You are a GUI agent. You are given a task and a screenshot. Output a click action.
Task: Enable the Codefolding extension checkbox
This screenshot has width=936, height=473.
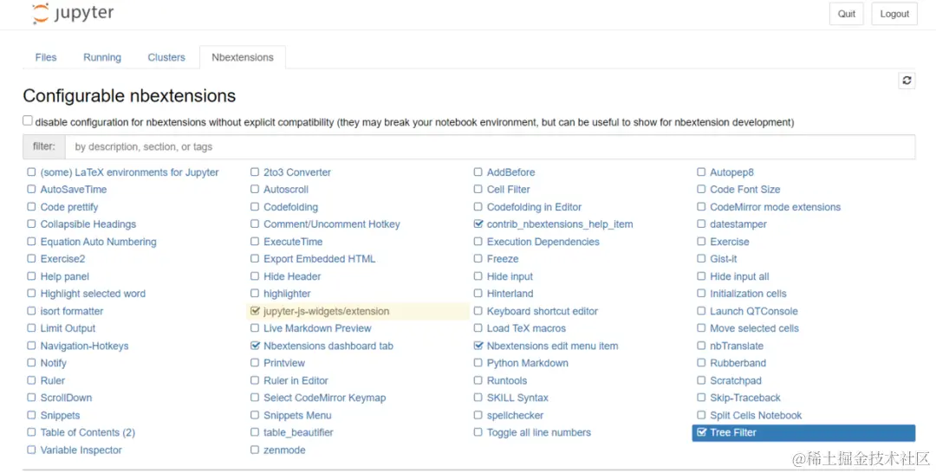click(255, 207)
